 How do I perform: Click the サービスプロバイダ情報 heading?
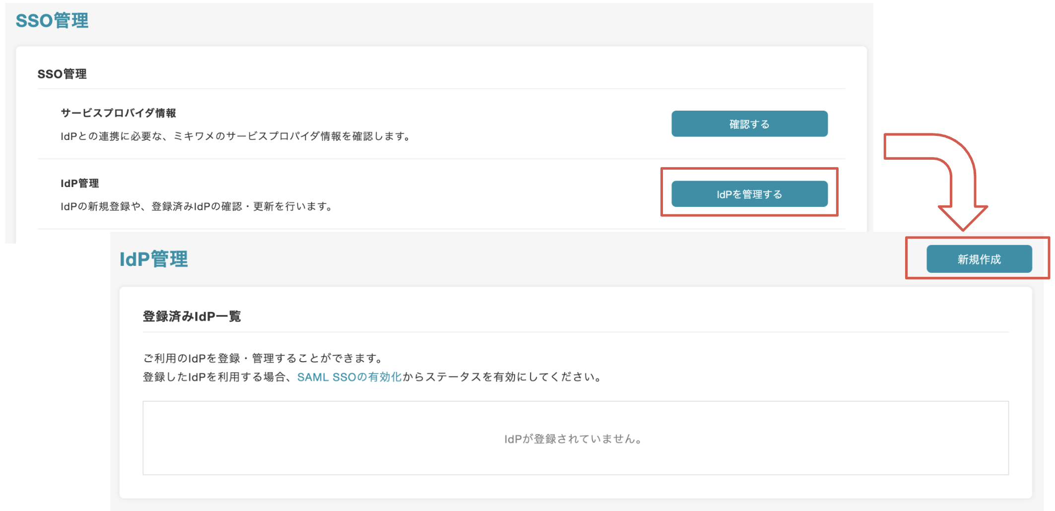tap(118, 113)
